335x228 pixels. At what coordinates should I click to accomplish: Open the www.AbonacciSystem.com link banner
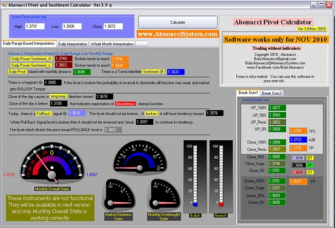click(x=178, y=34)
